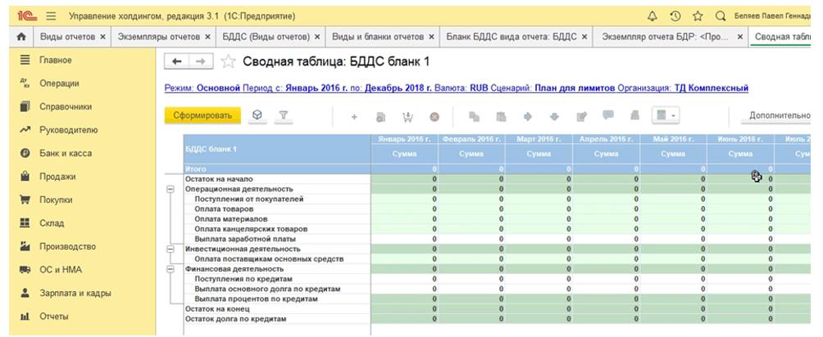Open the Банк и касса section
The height and width of the screenshot is (337, 823).
[65, 153]
